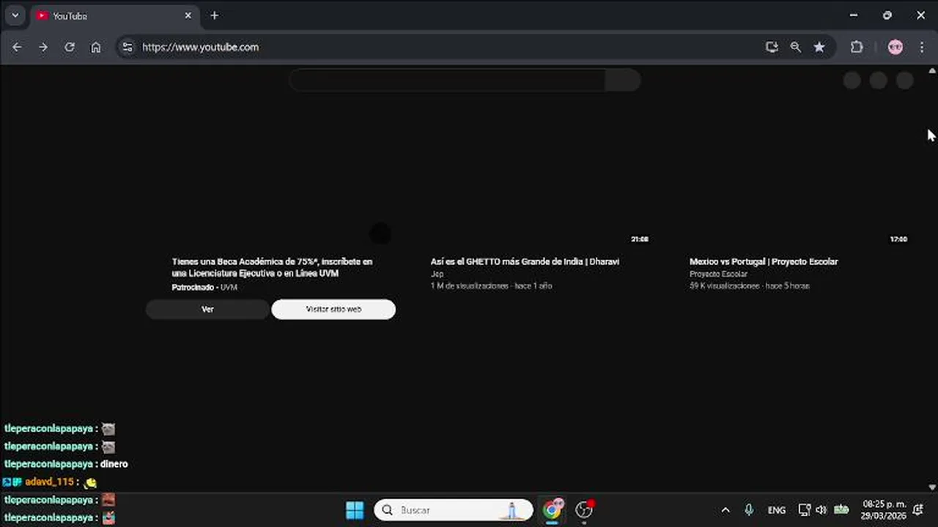Click scrollbar up arrow

(932, 71)
